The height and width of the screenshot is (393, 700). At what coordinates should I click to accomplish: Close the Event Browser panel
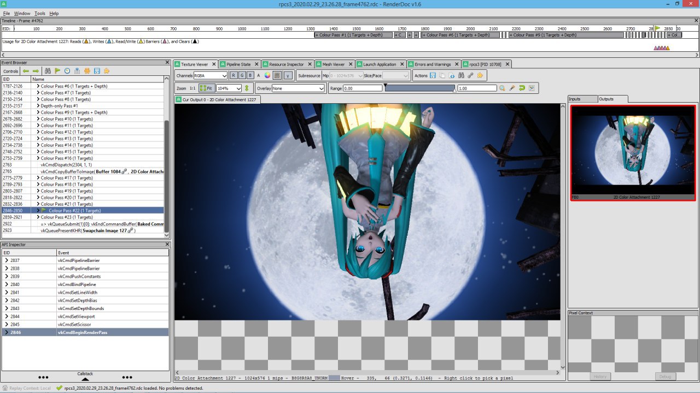pyautogui.click(x=167, y=62)
